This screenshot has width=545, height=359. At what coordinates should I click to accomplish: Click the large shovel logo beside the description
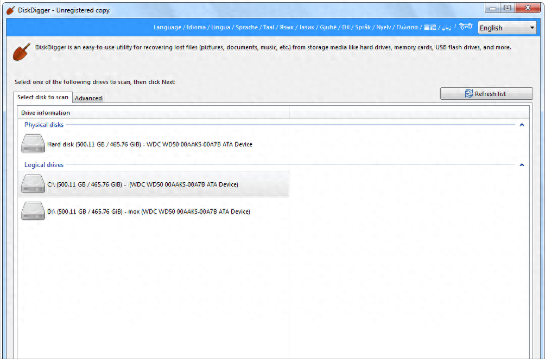click(x=21, y=53)
